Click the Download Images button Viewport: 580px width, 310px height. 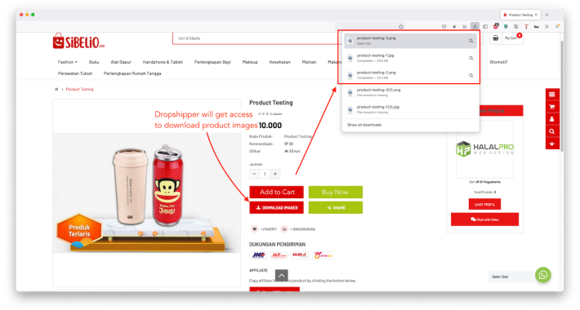tap(277, 208)
